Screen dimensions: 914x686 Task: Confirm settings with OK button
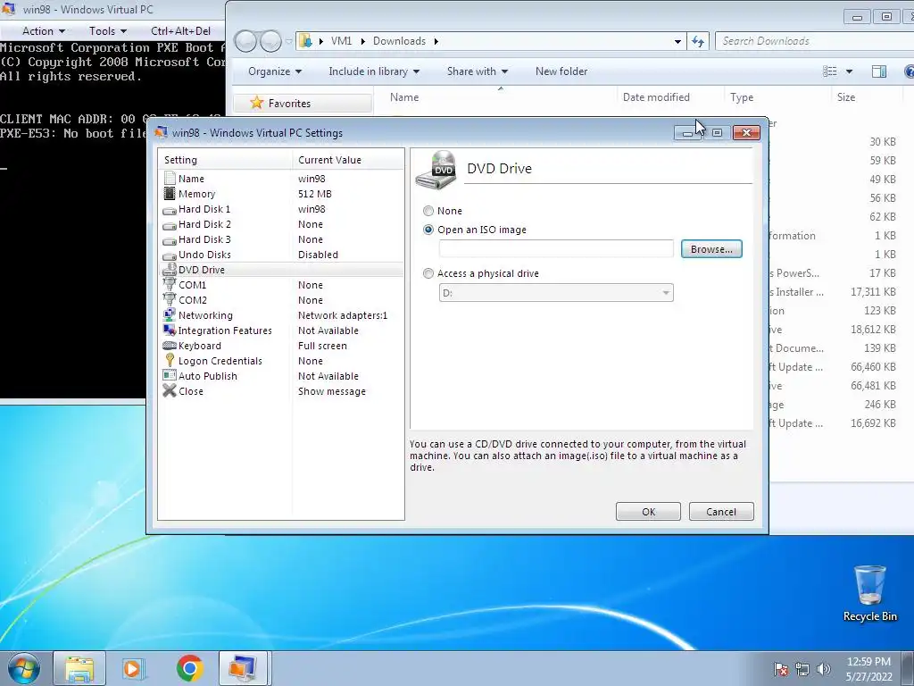coord(648,512)
